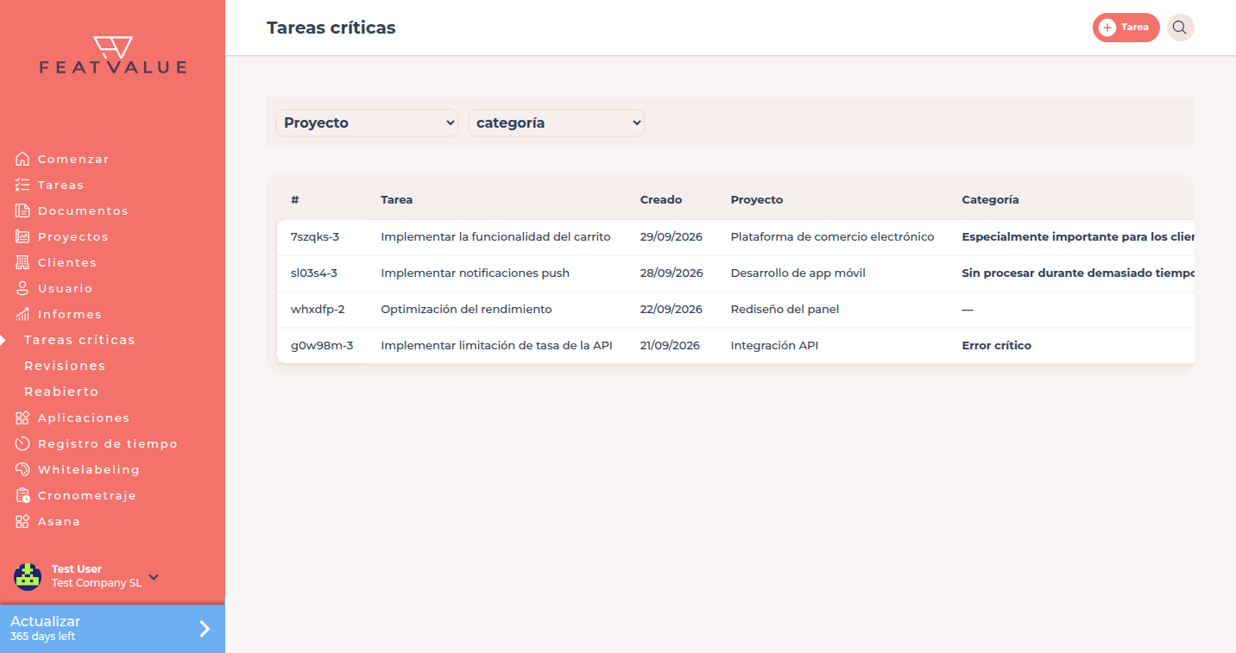
Task: Open the Tareas críticas submenu item
Action: tap(79, 340)
